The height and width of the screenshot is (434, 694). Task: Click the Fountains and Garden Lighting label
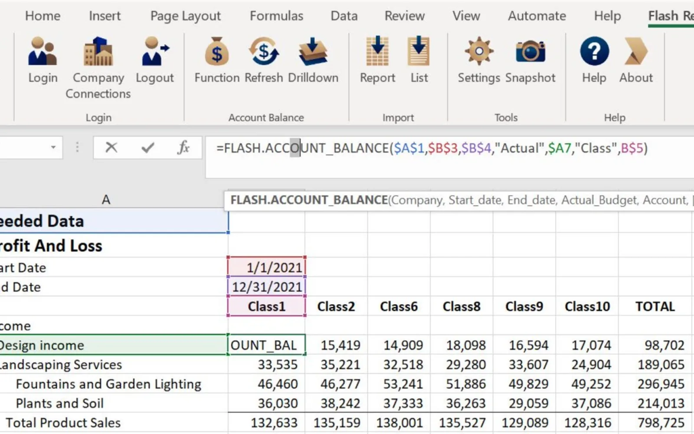[108, 384]
